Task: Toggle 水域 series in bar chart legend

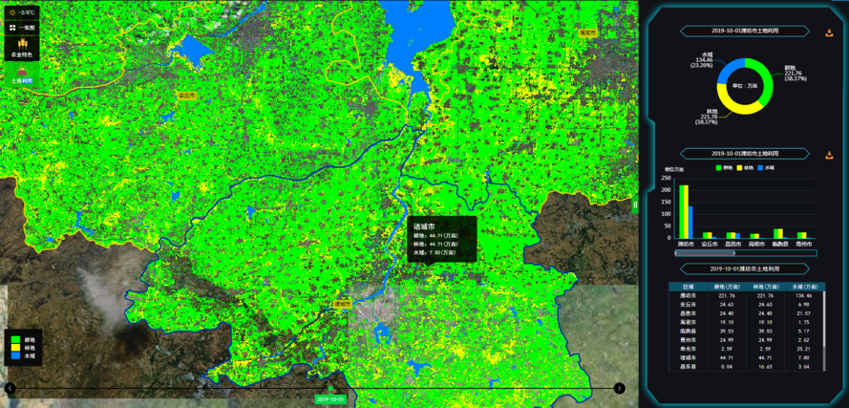Action: pos(767,167)
